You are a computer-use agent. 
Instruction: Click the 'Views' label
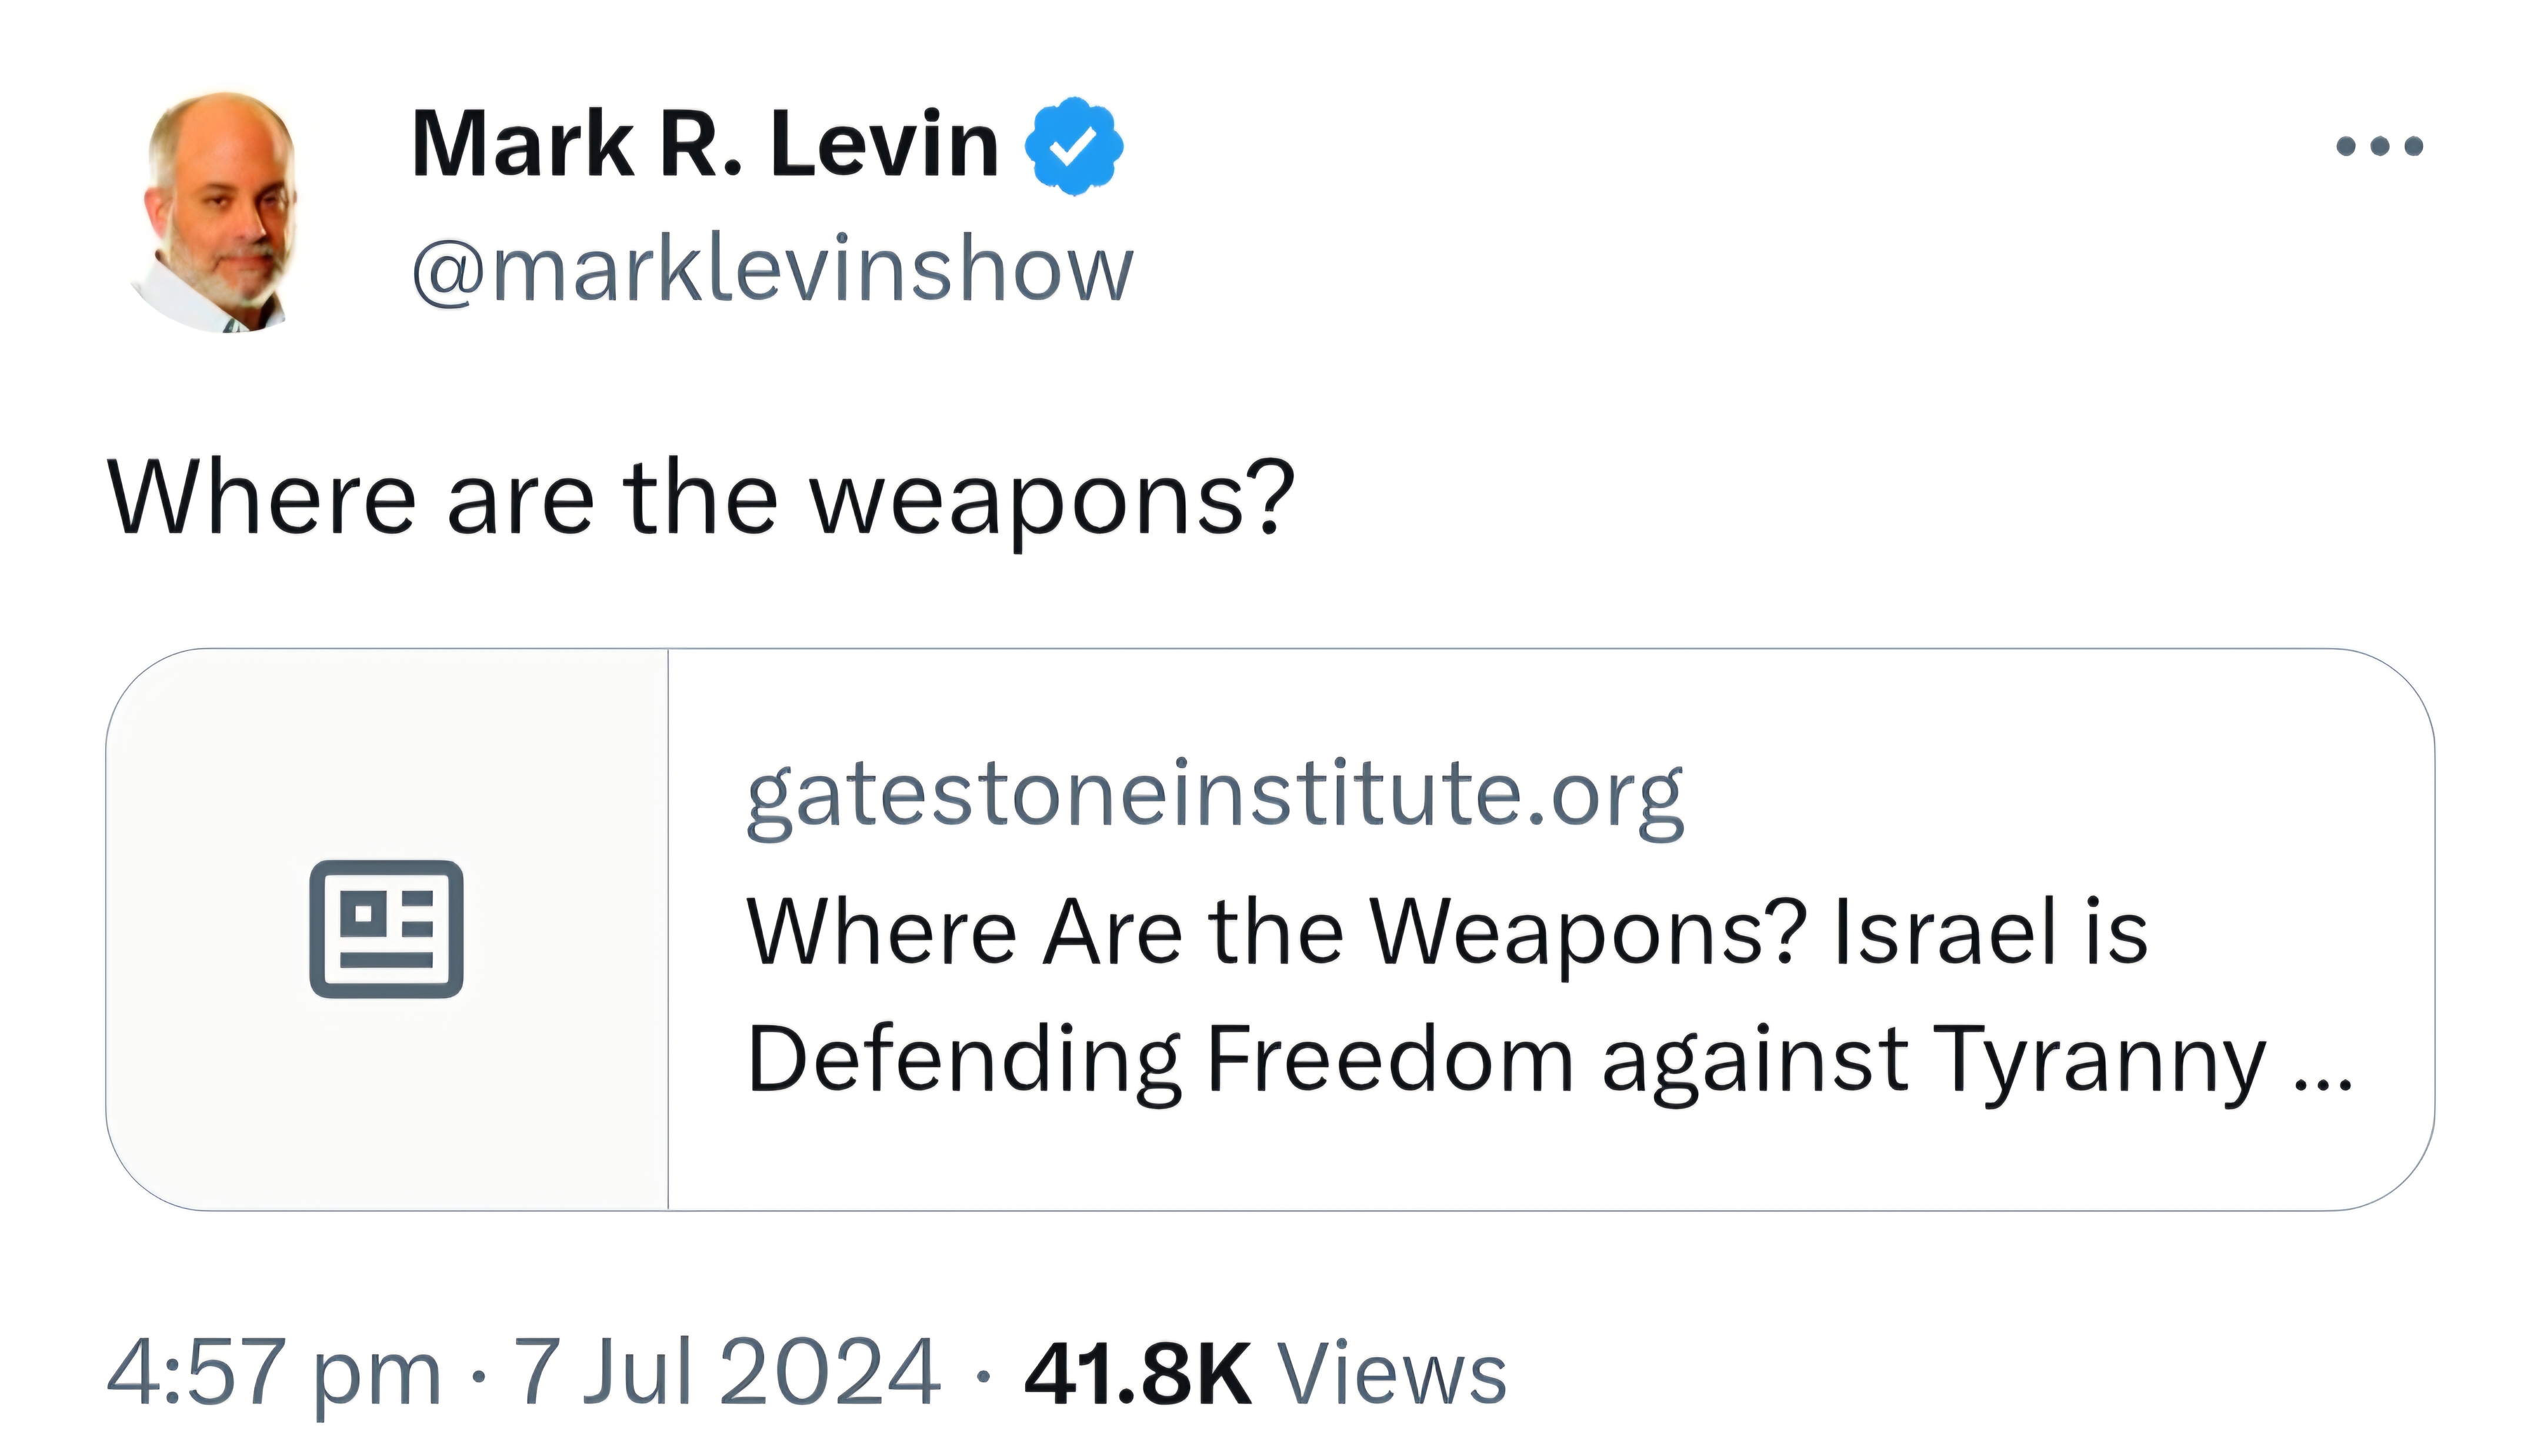tap(1393, 1374)
